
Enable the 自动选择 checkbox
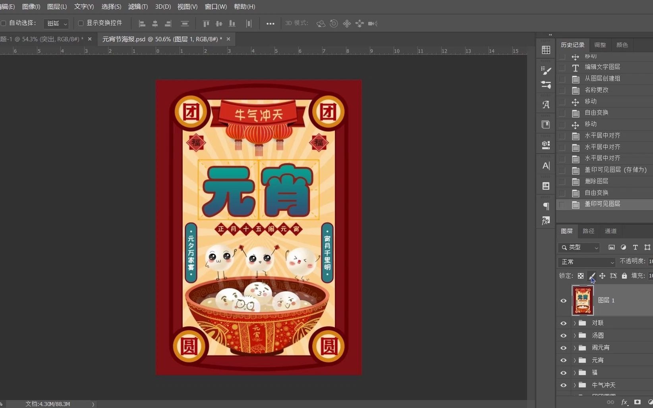(3, 23)
